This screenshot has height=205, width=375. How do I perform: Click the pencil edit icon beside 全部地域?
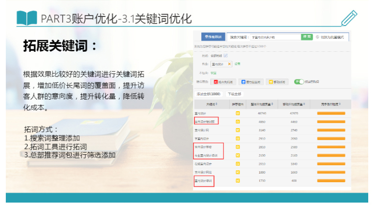[225, 56]
